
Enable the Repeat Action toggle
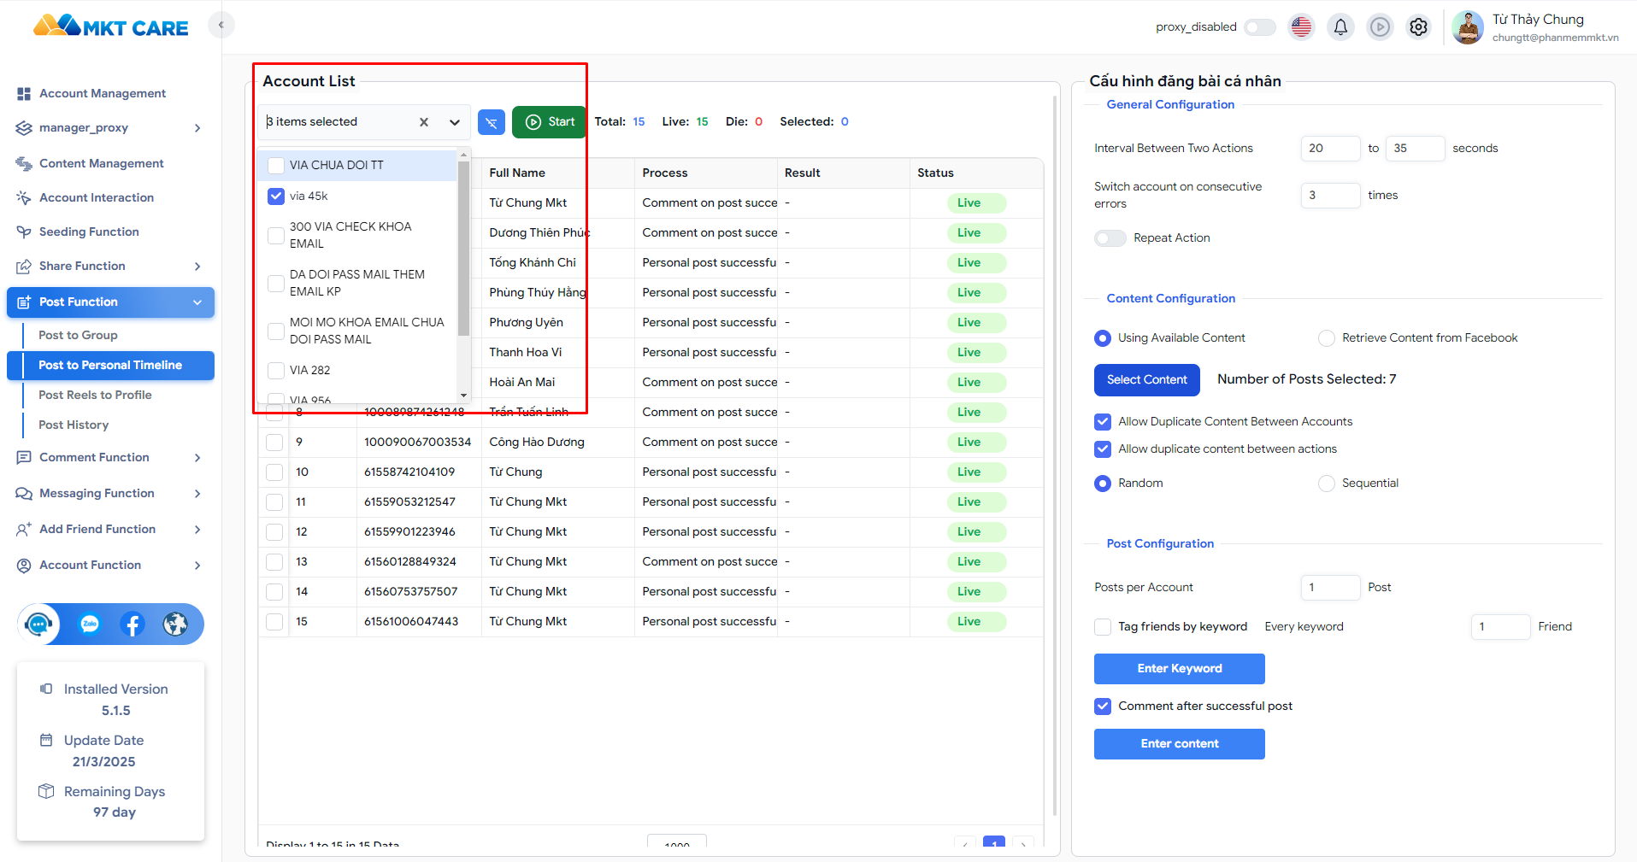(x=1110, y=238)
